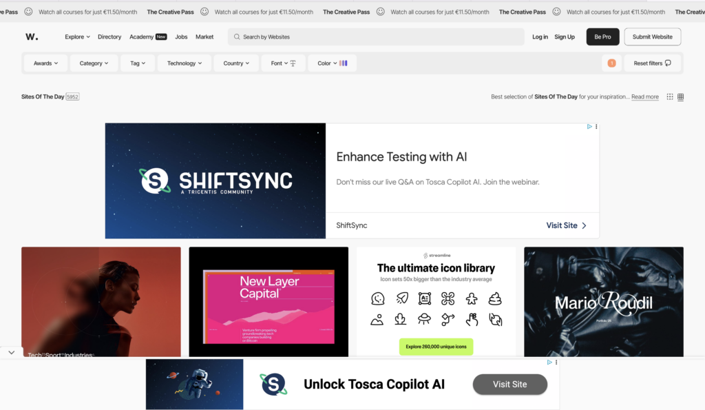Open the Color filter dropdown
705x410 pixels.
click(x=333, y=63)
